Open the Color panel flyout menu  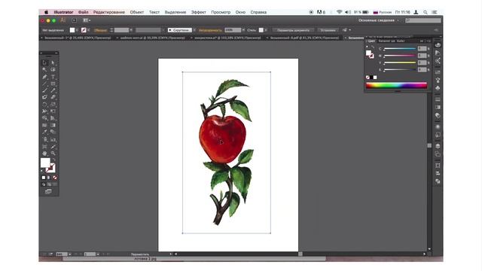coord(429,41)
